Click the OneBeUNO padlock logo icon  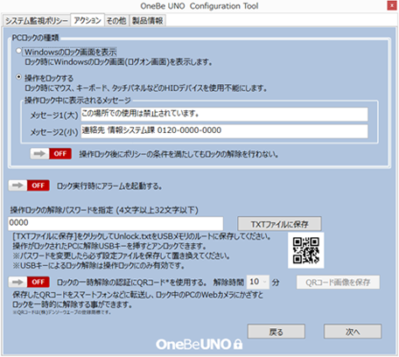(x=238, y=344)
